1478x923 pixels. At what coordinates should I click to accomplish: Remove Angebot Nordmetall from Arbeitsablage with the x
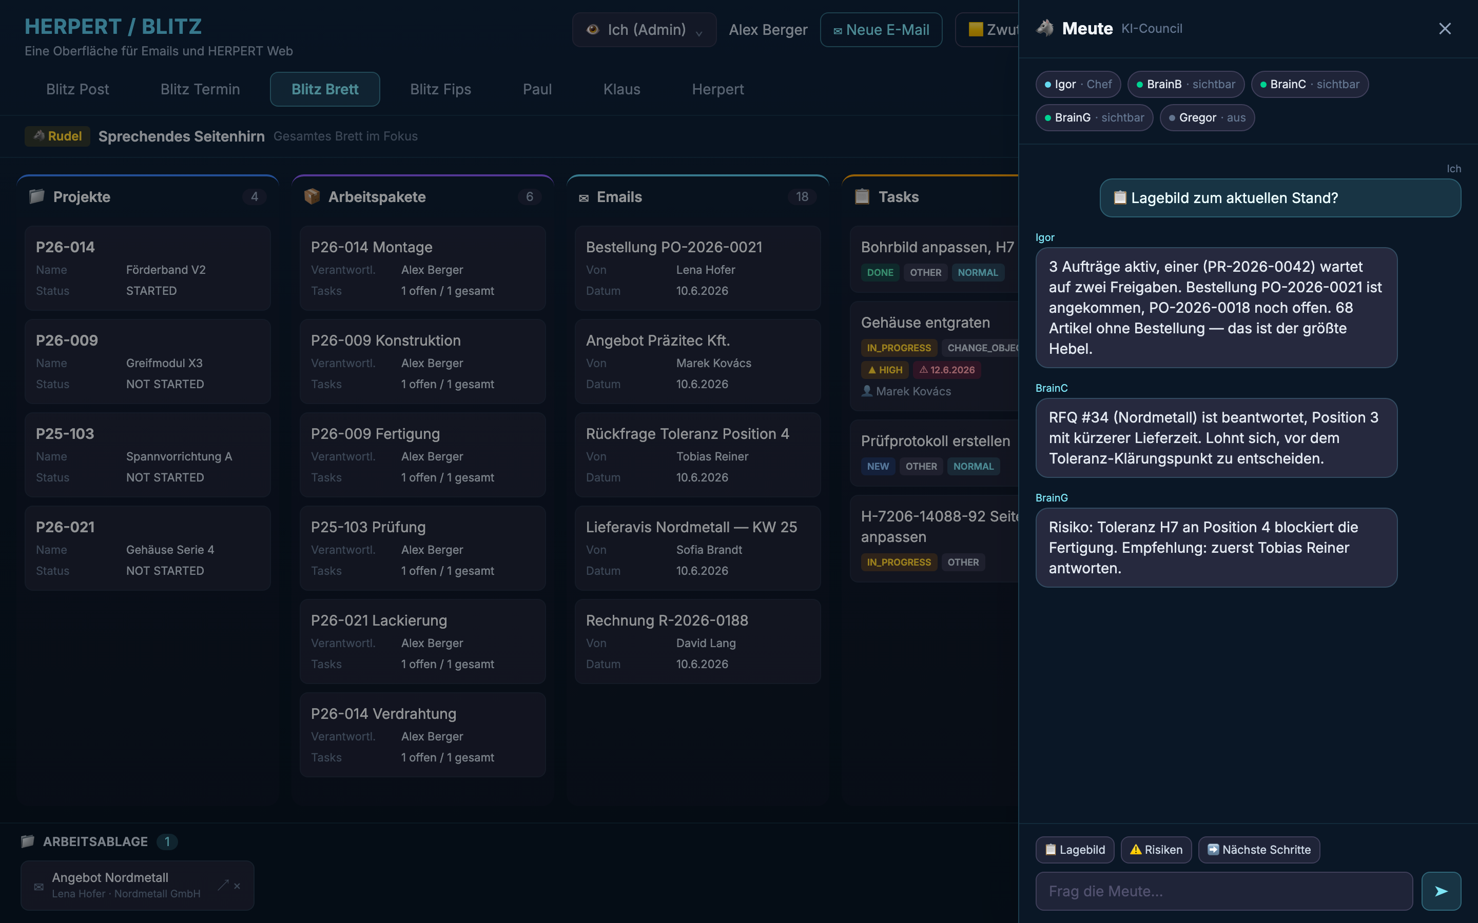pyautogui.click(x=237, y=886)
